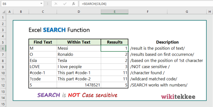Click the cell containing 'This part #code-1'
Screen dimensions: 213x107
point(79,73)
